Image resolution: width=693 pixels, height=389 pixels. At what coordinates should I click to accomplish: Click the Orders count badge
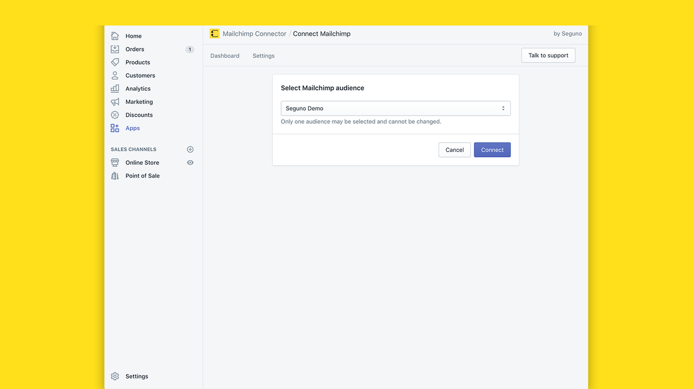(189, 49)
